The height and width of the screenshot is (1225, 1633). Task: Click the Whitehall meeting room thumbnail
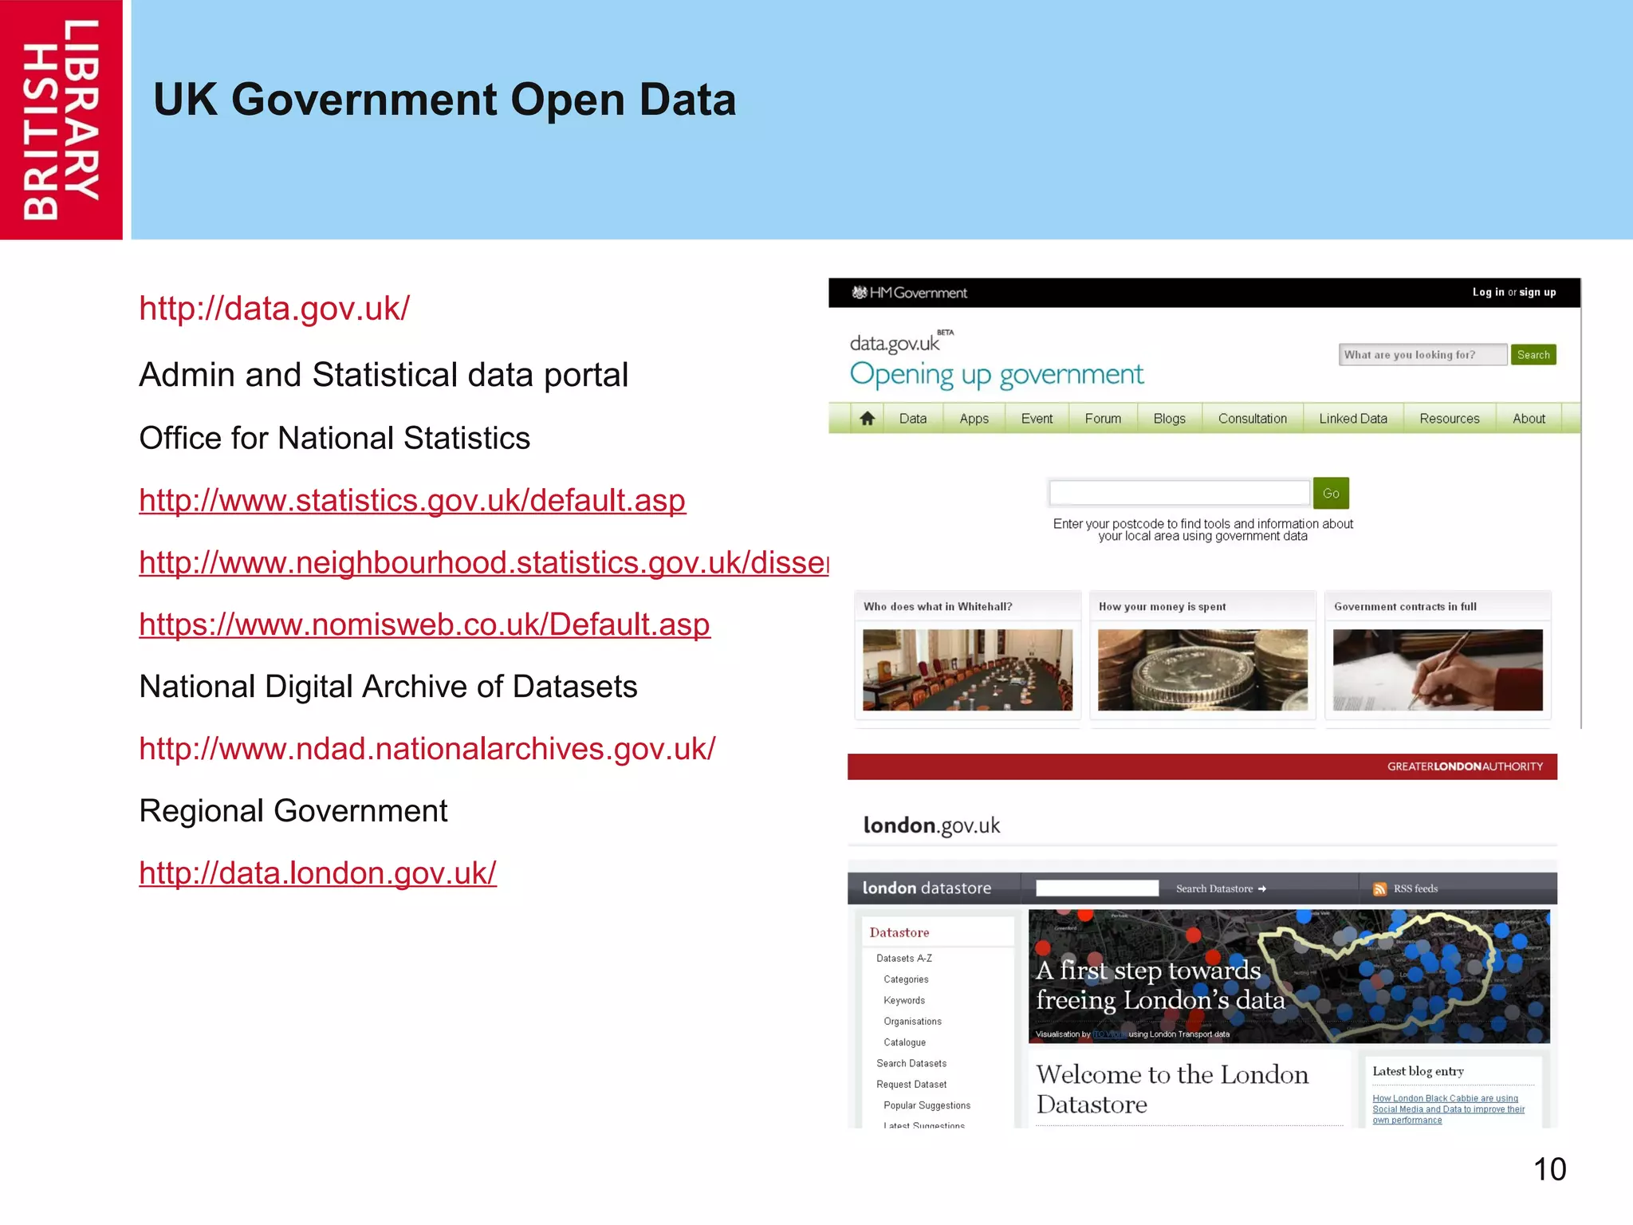pyautogui.click(x=967, y=670)
